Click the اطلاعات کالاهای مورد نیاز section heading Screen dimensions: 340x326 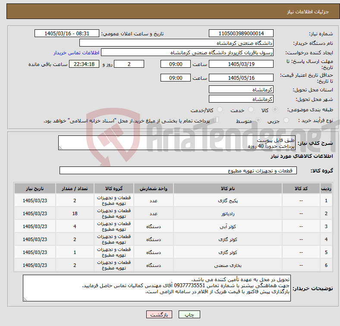pos(302,156)
